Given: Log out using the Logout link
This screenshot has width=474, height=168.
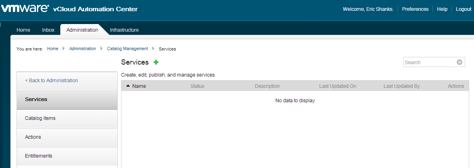Looking at the screenshot, I should pos(463,9).
